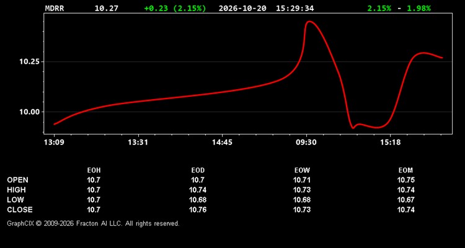Viewport: 465px width, 248px height.
Task: Select the EOM LOW value 10.67
Action: [x=405, y=200]
